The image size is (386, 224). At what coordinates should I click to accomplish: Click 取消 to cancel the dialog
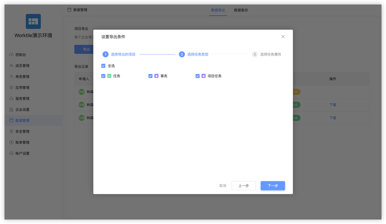223,185
